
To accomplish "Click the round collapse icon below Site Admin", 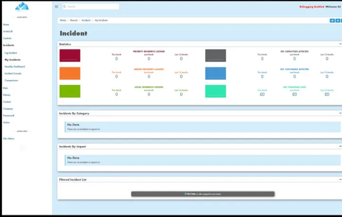I will coord(22,148).
